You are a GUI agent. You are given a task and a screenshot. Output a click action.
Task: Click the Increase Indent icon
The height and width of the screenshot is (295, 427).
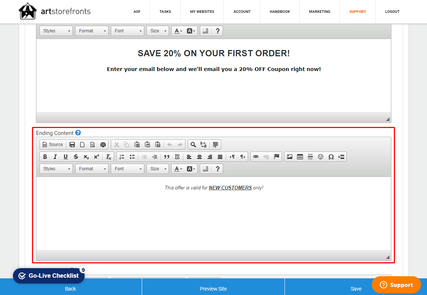(155, 157)
